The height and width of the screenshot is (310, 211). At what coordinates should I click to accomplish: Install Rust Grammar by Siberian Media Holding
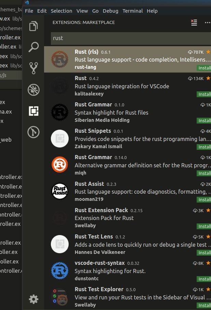(204, 120)
